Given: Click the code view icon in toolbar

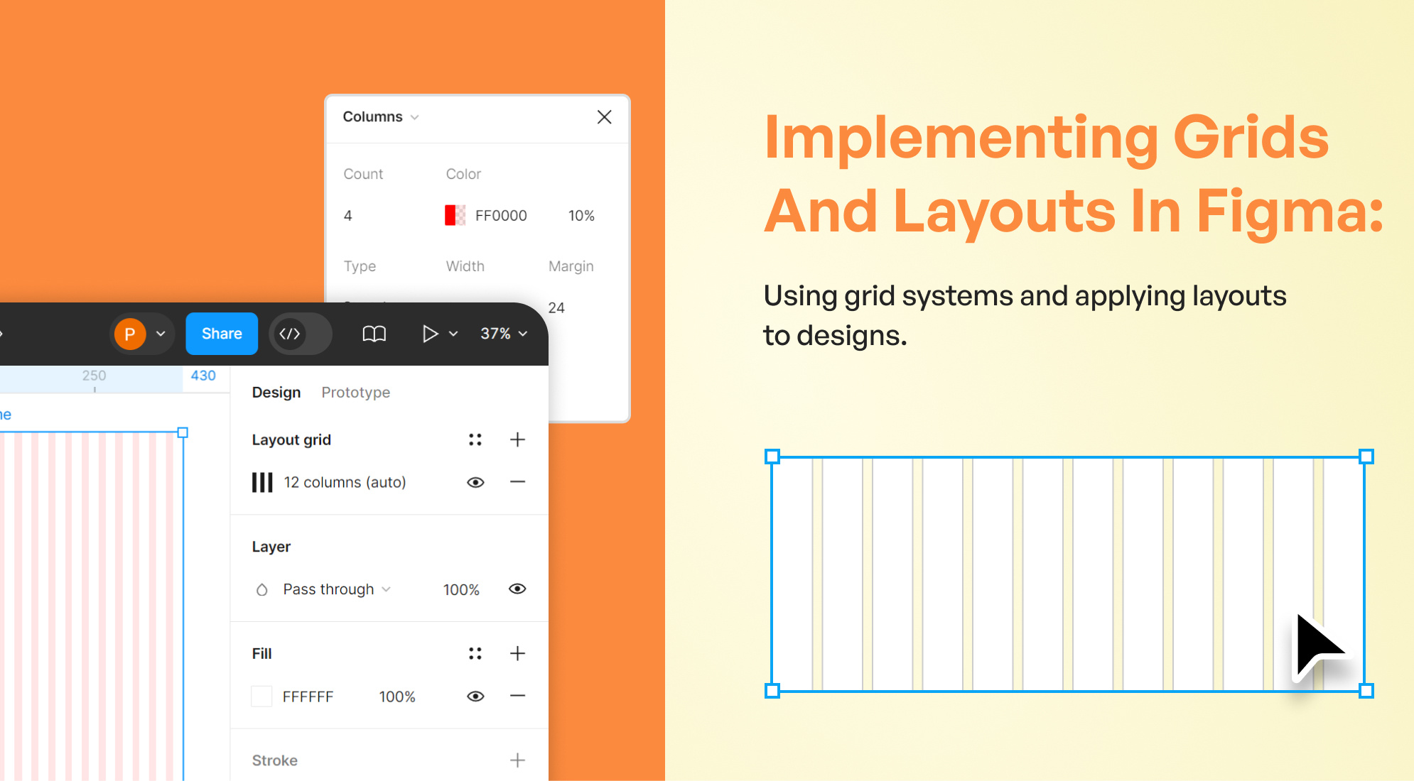Looking at the screenshot, I should pyautogui.click(x=290, y=334).
